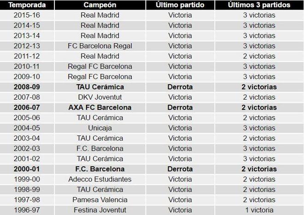Click the Festina Joventut cell
Image resolution: width=304 pixels, height=215 pixels.
[x=99, y=210]
